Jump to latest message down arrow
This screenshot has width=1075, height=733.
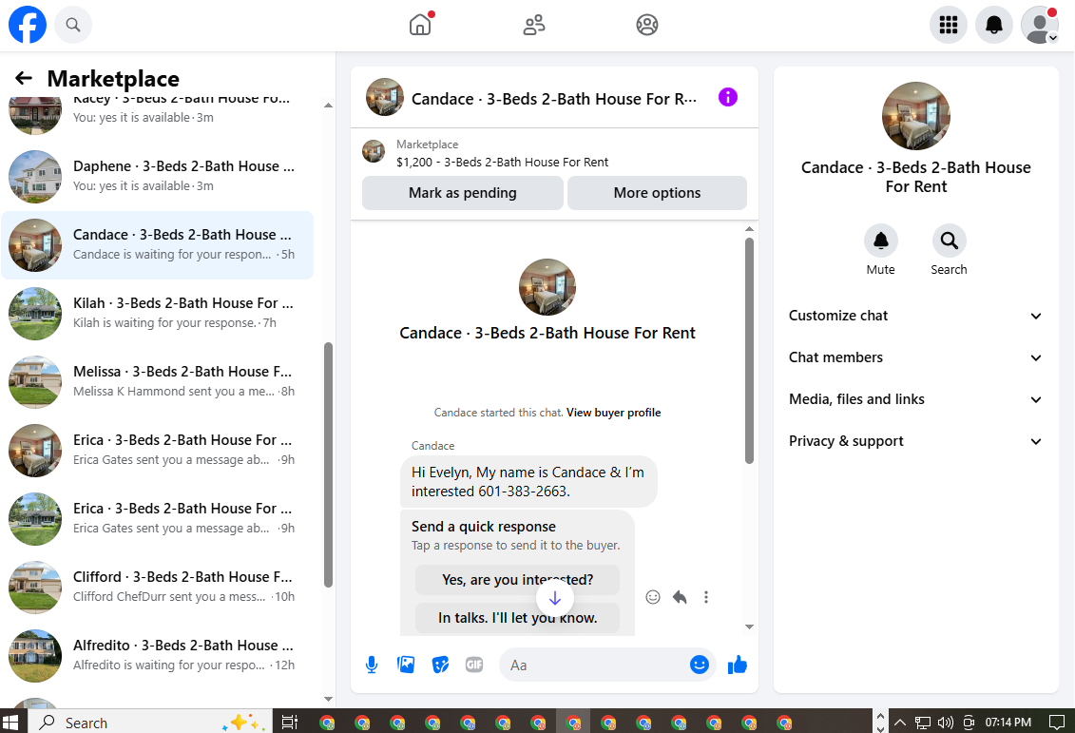[555, 599]
